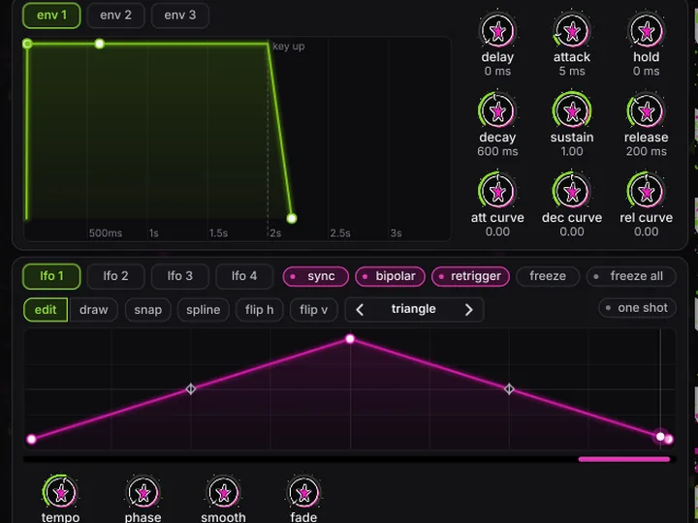Click the delay knob
Viewport: 698px width, 523px height.
pyautogui.click(x=497, y=31)
